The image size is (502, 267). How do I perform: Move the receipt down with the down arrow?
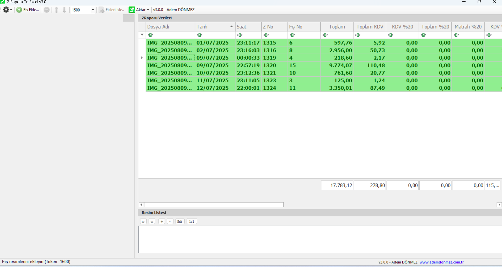click(x=64, y=10)
